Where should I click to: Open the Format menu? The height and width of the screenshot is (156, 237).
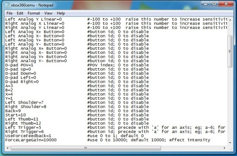coord(34,13)
